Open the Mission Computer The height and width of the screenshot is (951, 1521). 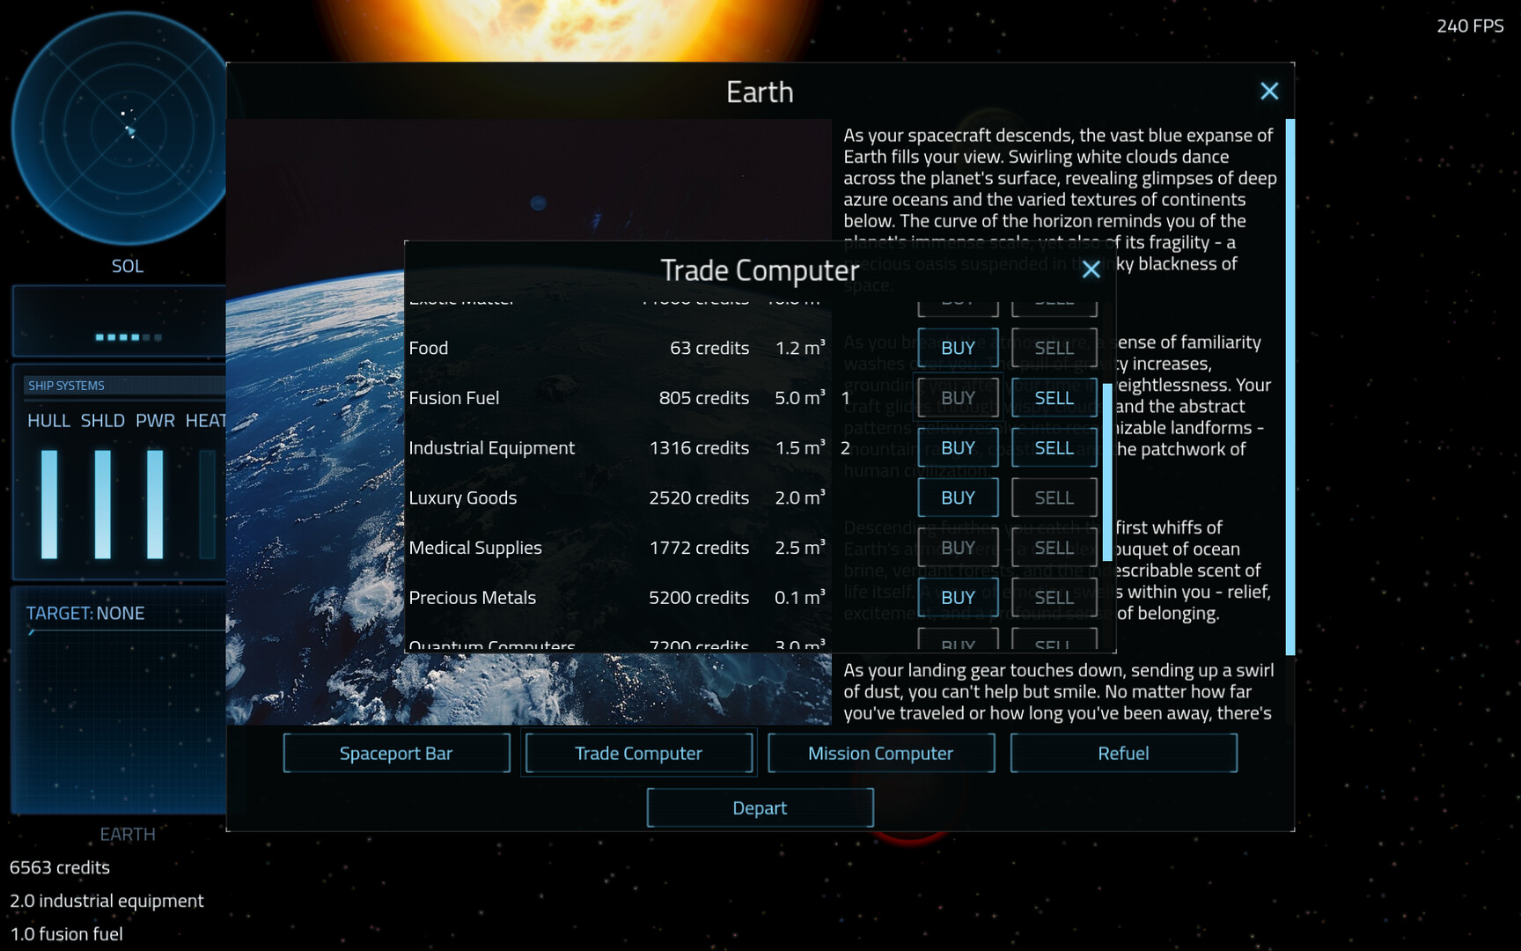click(879, 753)
